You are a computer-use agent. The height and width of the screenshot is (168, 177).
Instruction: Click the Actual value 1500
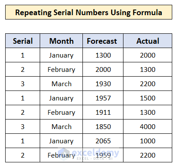point(148,98)
